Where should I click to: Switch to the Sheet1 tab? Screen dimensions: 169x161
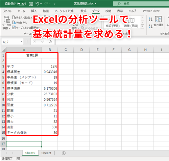pos(46,153)
